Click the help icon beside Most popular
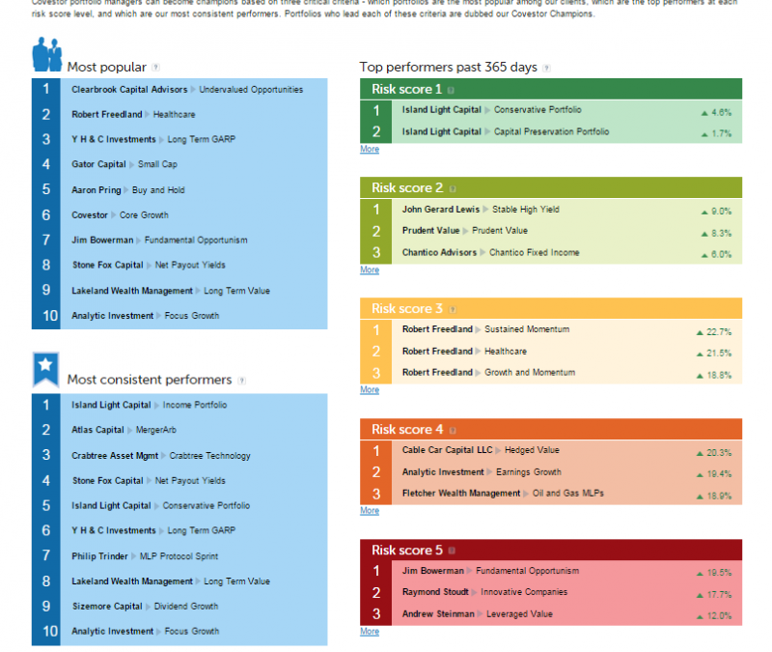Viewport: 772px width, 652px height. (x=156, y=68)
